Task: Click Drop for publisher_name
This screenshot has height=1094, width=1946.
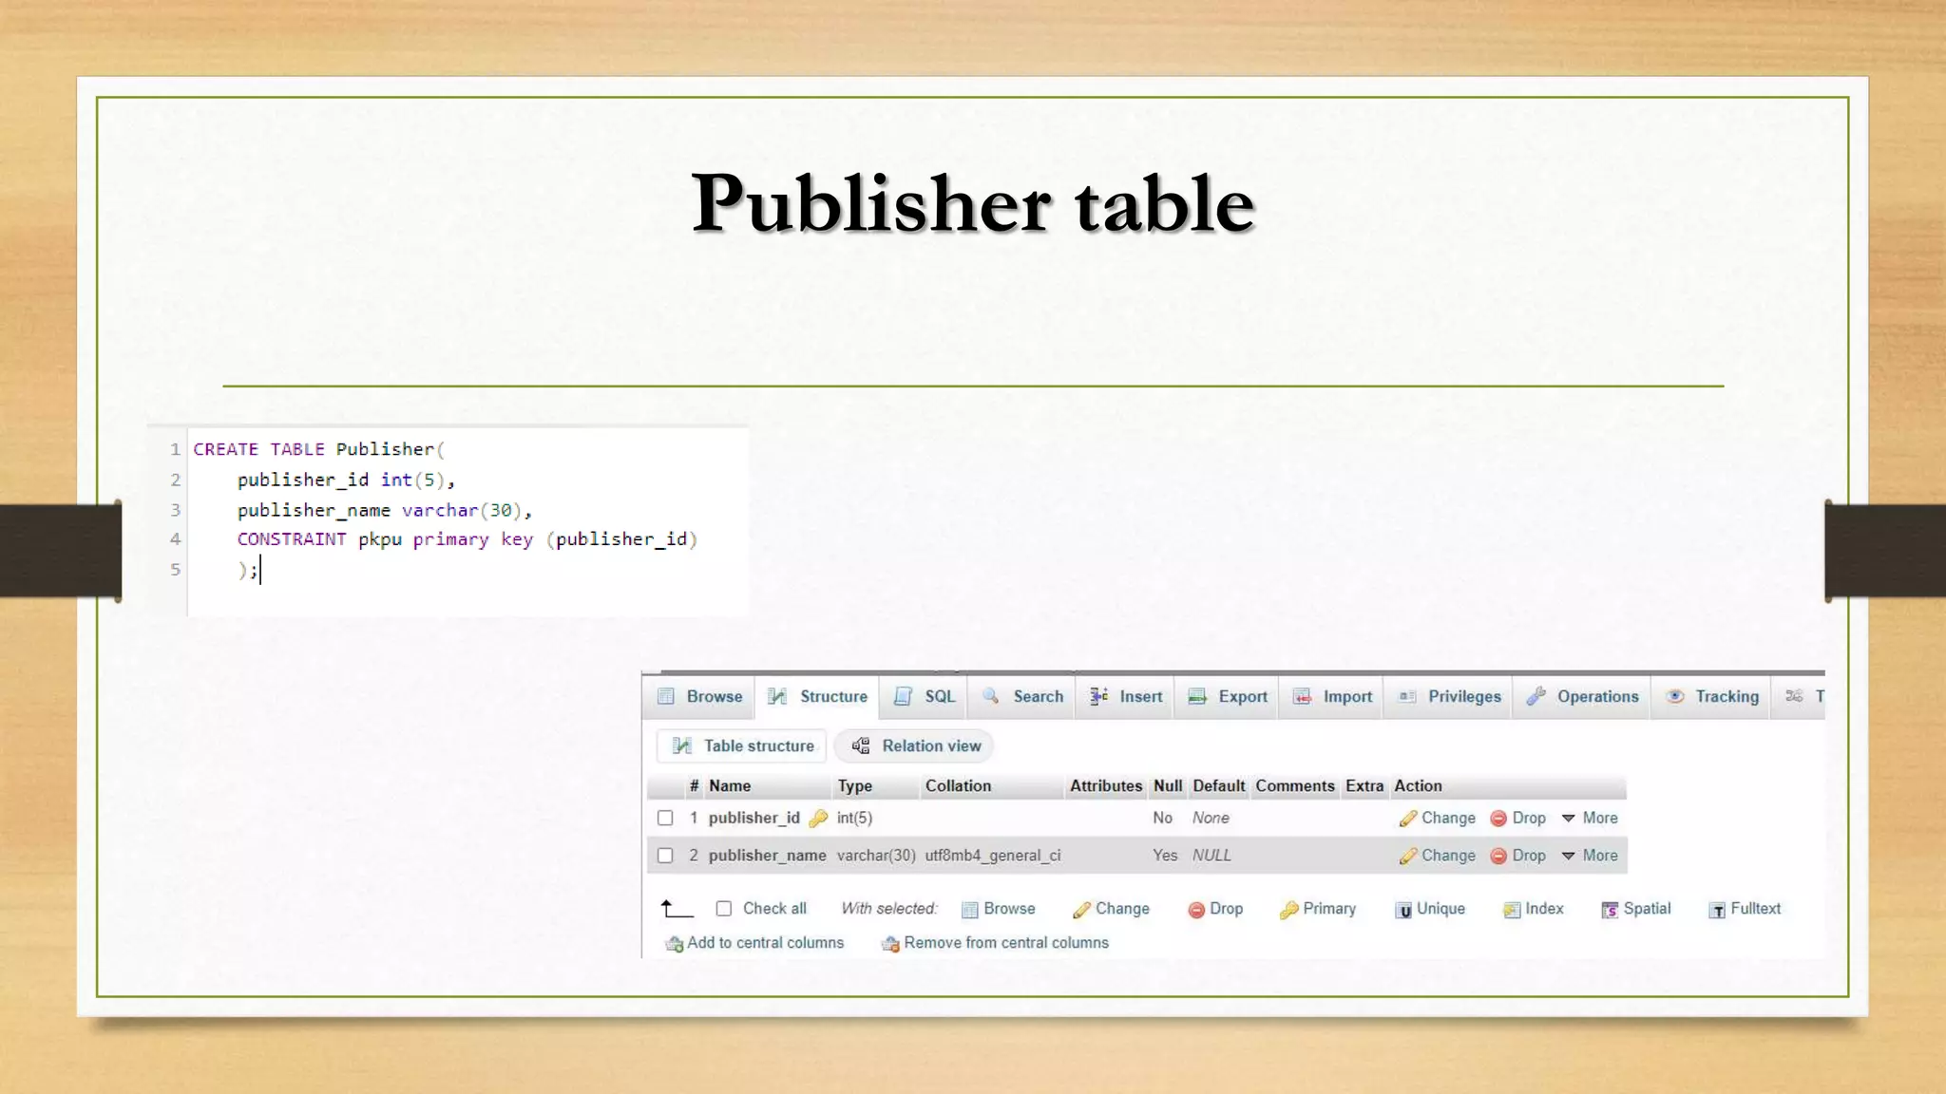Action: click(x=1518, y=856)
